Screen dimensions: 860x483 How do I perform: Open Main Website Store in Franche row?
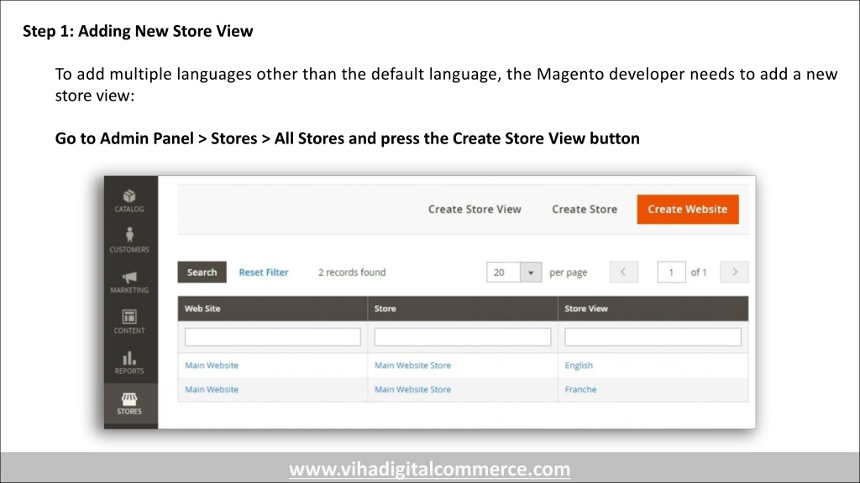(412, 389)
